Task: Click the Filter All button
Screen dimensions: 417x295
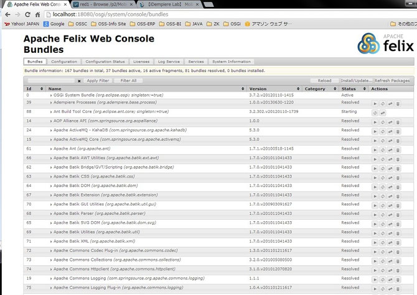Action: coord(128,81)
